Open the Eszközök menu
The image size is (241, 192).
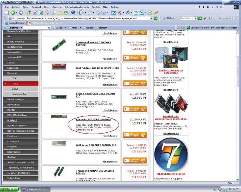click(96, 7)
